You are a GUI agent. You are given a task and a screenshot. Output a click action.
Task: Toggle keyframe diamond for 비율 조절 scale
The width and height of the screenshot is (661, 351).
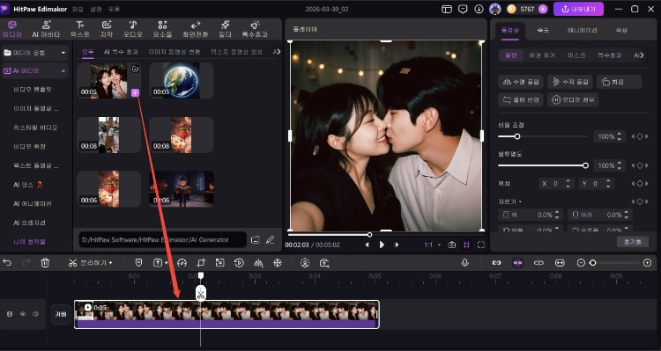[640, 136]
